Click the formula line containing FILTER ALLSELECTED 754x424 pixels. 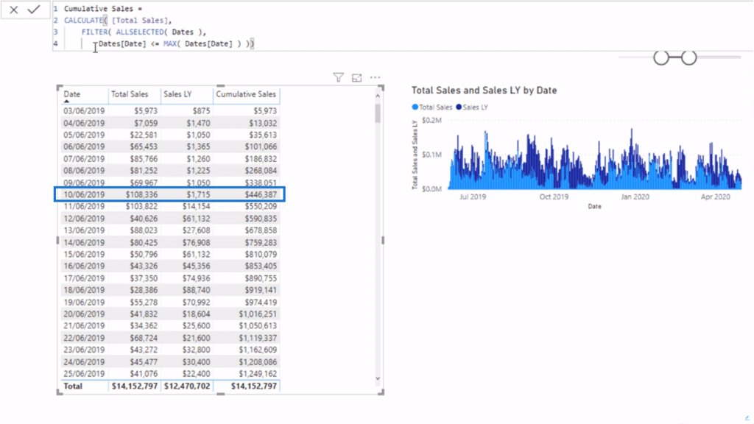click(x=144, y=32)
